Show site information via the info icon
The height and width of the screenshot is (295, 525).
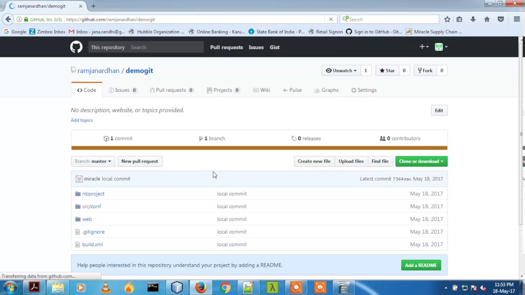19,19
